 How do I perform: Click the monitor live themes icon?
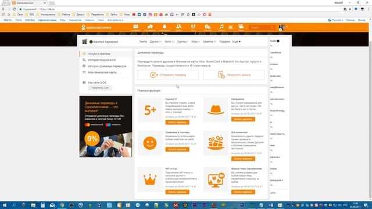216,179
